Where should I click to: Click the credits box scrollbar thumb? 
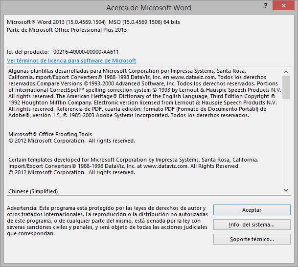pyautogui.click(x=286, y=87)
